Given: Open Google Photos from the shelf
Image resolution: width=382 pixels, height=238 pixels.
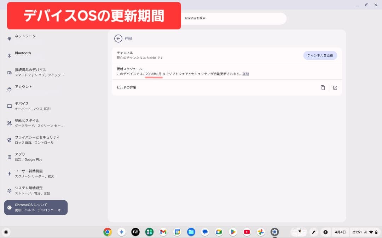Looking at the screenshot, I should click(x=261, y=232).
